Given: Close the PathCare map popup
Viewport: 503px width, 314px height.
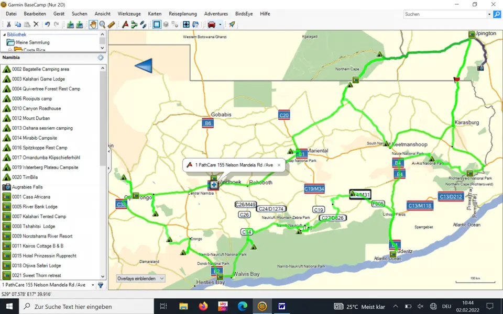Looking at the screenshot, I should point(279,165).
